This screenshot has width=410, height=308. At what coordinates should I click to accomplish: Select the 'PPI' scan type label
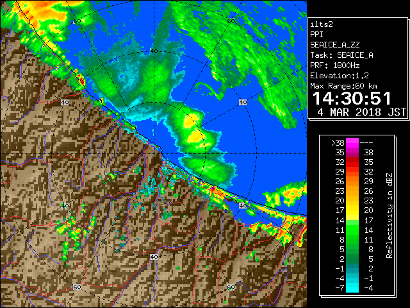[x=316, y=35]
